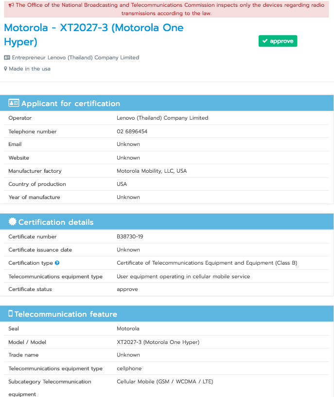Click the location pin beside Made in the usa
The height and width of the screenshot is (397, 334).
point(5,69)
